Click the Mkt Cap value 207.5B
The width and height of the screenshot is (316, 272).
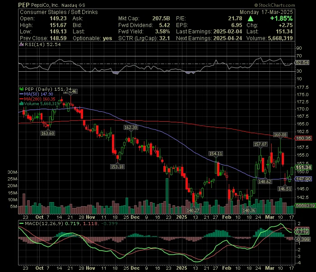[161, 18]
